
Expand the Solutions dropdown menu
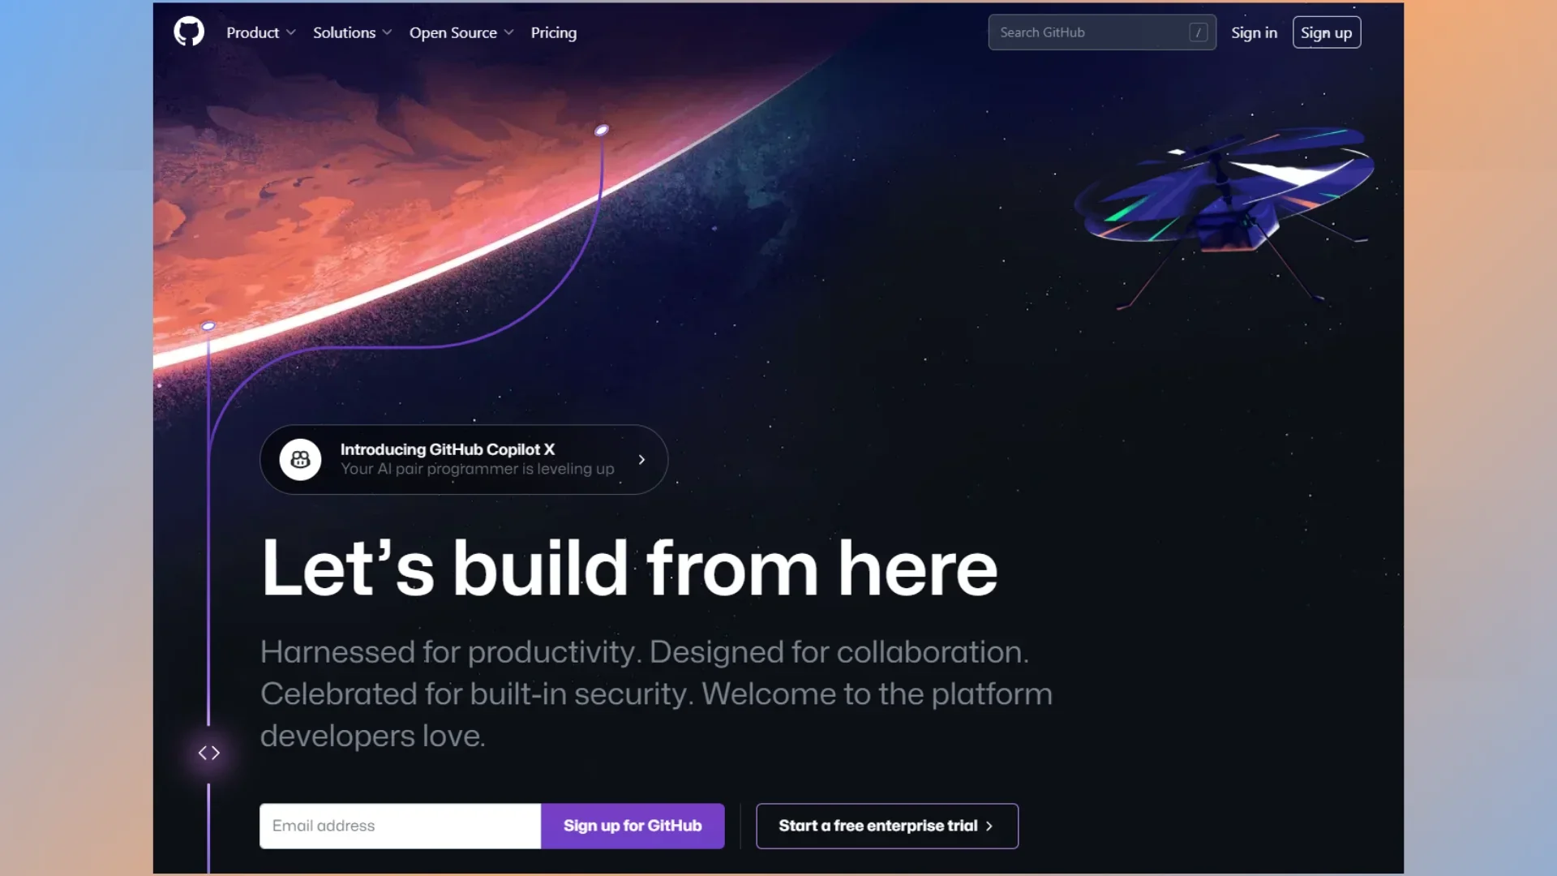tap(353, 32)
